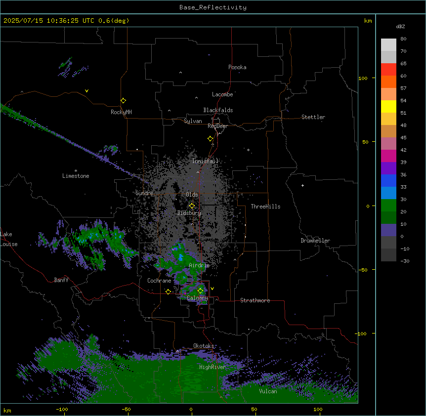
Task: Select the indigo 10–0 dBZ legend swatch
Action: pyautogui.click(x=388, y=230)
